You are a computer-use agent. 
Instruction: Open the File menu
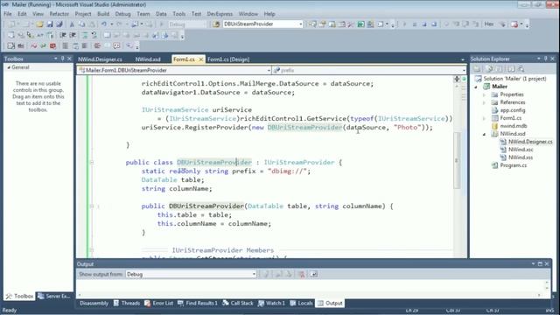(x=8, y=14)
